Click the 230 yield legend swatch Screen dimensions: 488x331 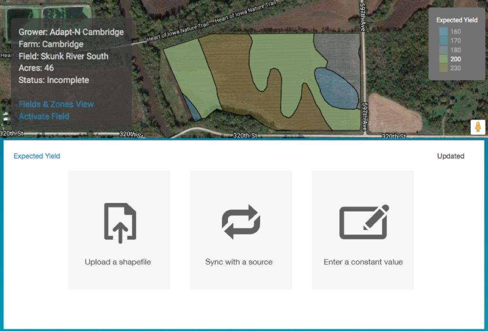[443, 68]
